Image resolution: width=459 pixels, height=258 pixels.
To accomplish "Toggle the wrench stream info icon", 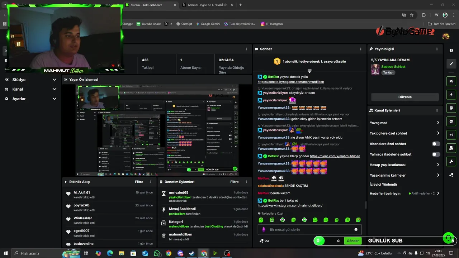I will (451, 161).
